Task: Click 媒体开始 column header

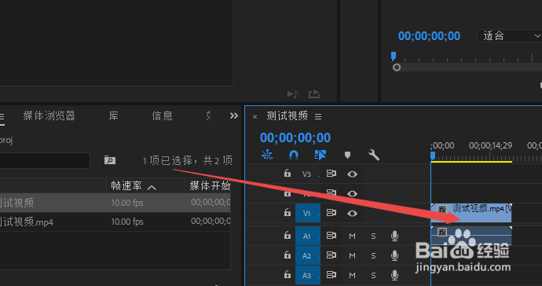Action: point(210,185)
